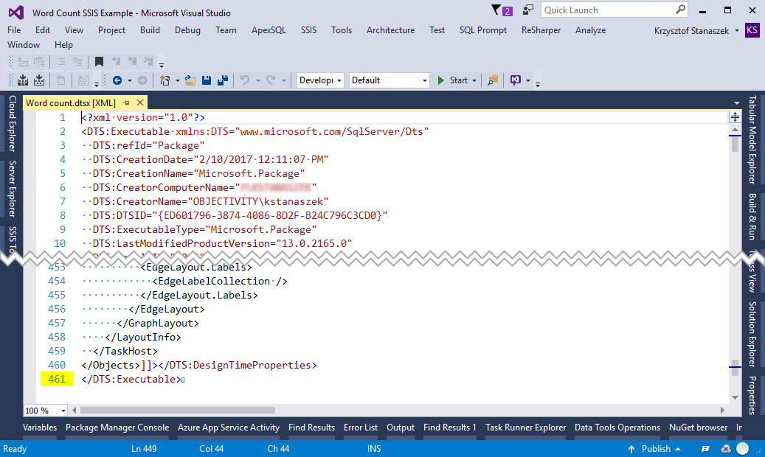Open the document tab list dropdown
The height and width of the screenshot is (457, 765).
[737, 103]
